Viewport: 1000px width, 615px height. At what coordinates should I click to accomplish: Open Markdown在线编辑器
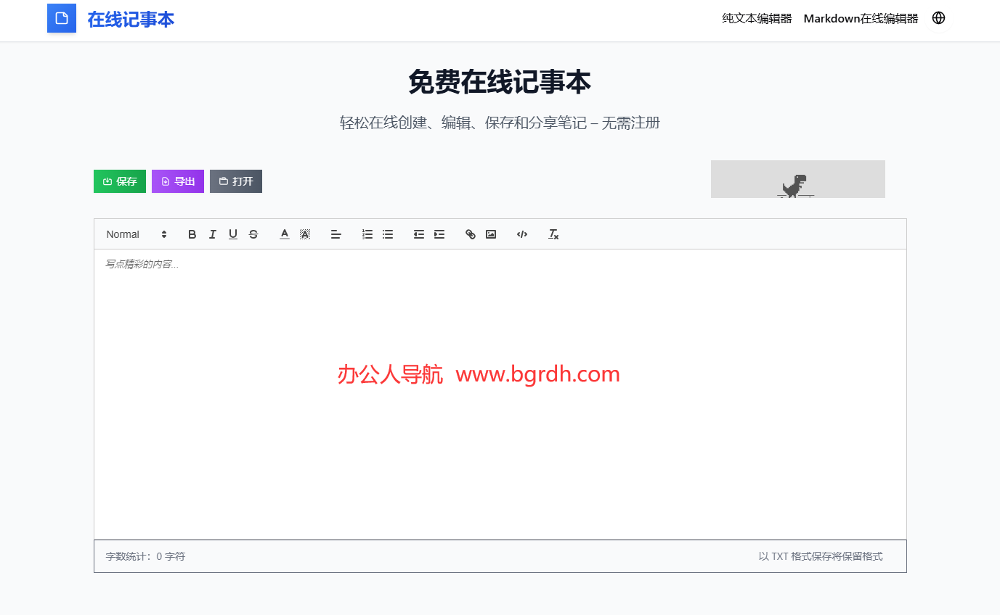pyautogui.click(x=860, y=18)
